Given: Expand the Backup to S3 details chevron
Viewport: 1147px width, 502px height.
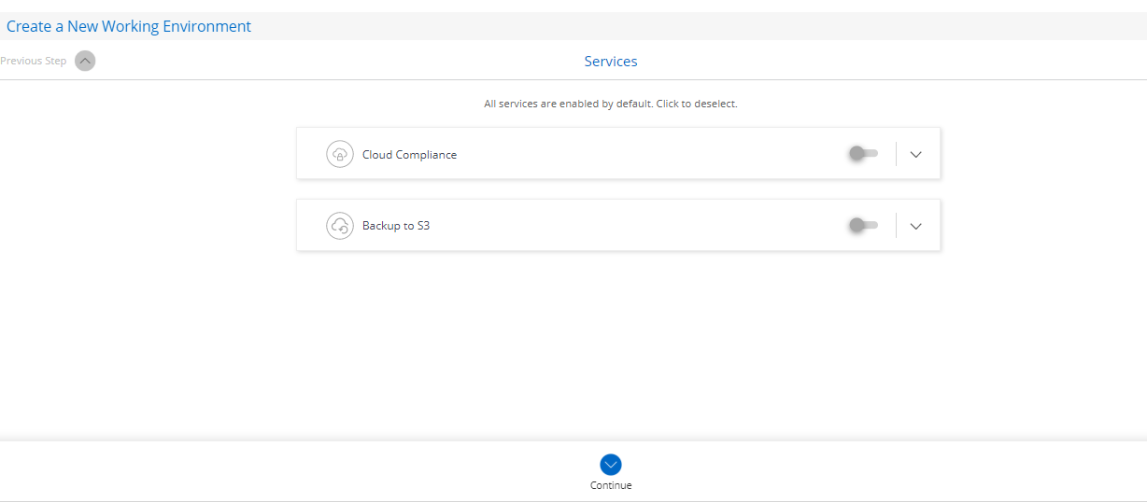Looking at the screenshot, I should (x=915, y=226).
